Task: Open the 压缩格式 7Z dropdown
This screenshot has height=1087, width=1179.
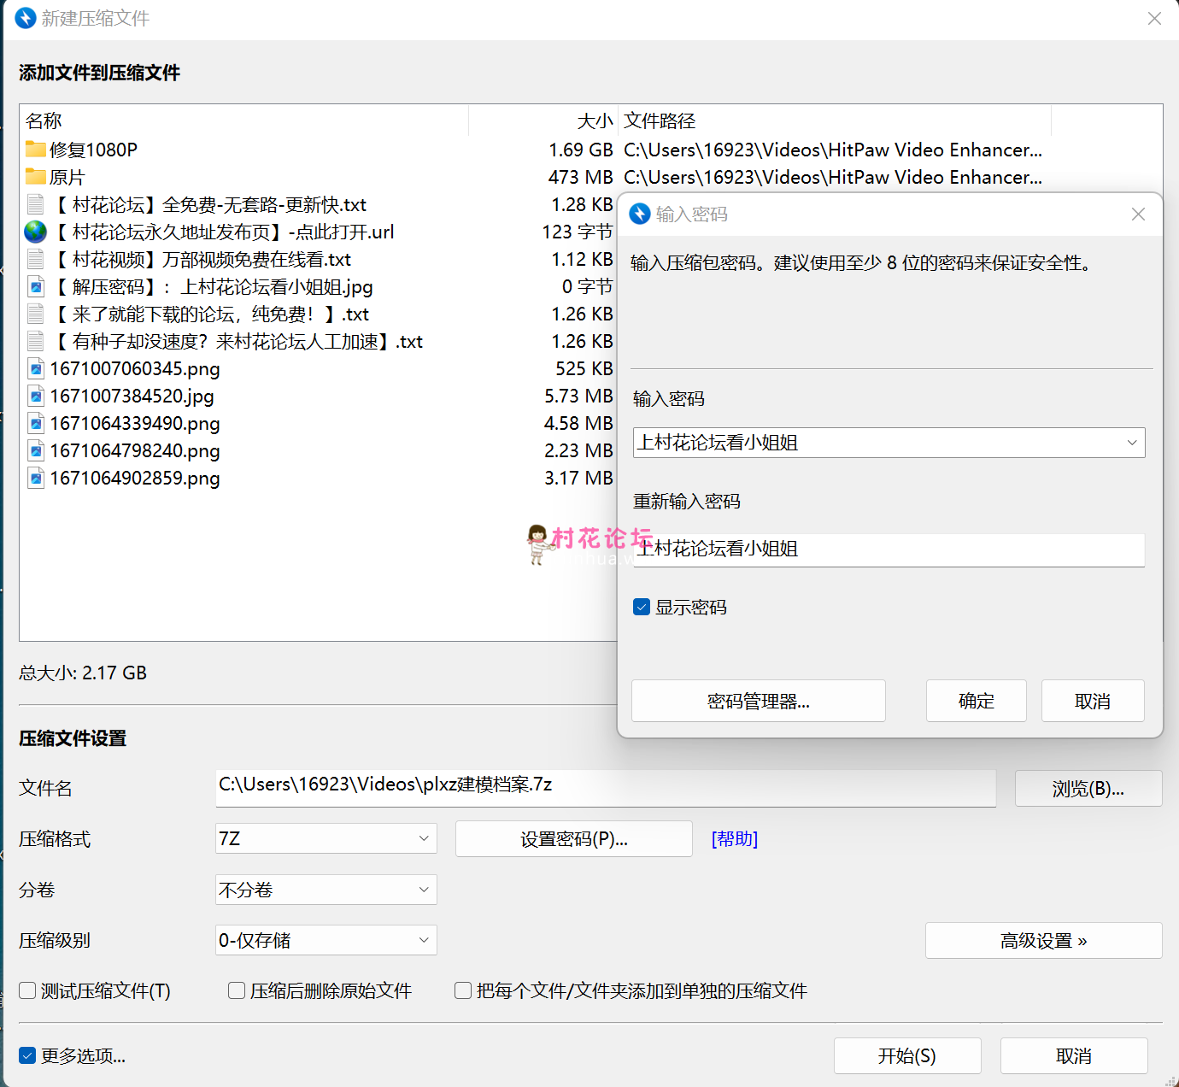Action: (x=326, y=838)
